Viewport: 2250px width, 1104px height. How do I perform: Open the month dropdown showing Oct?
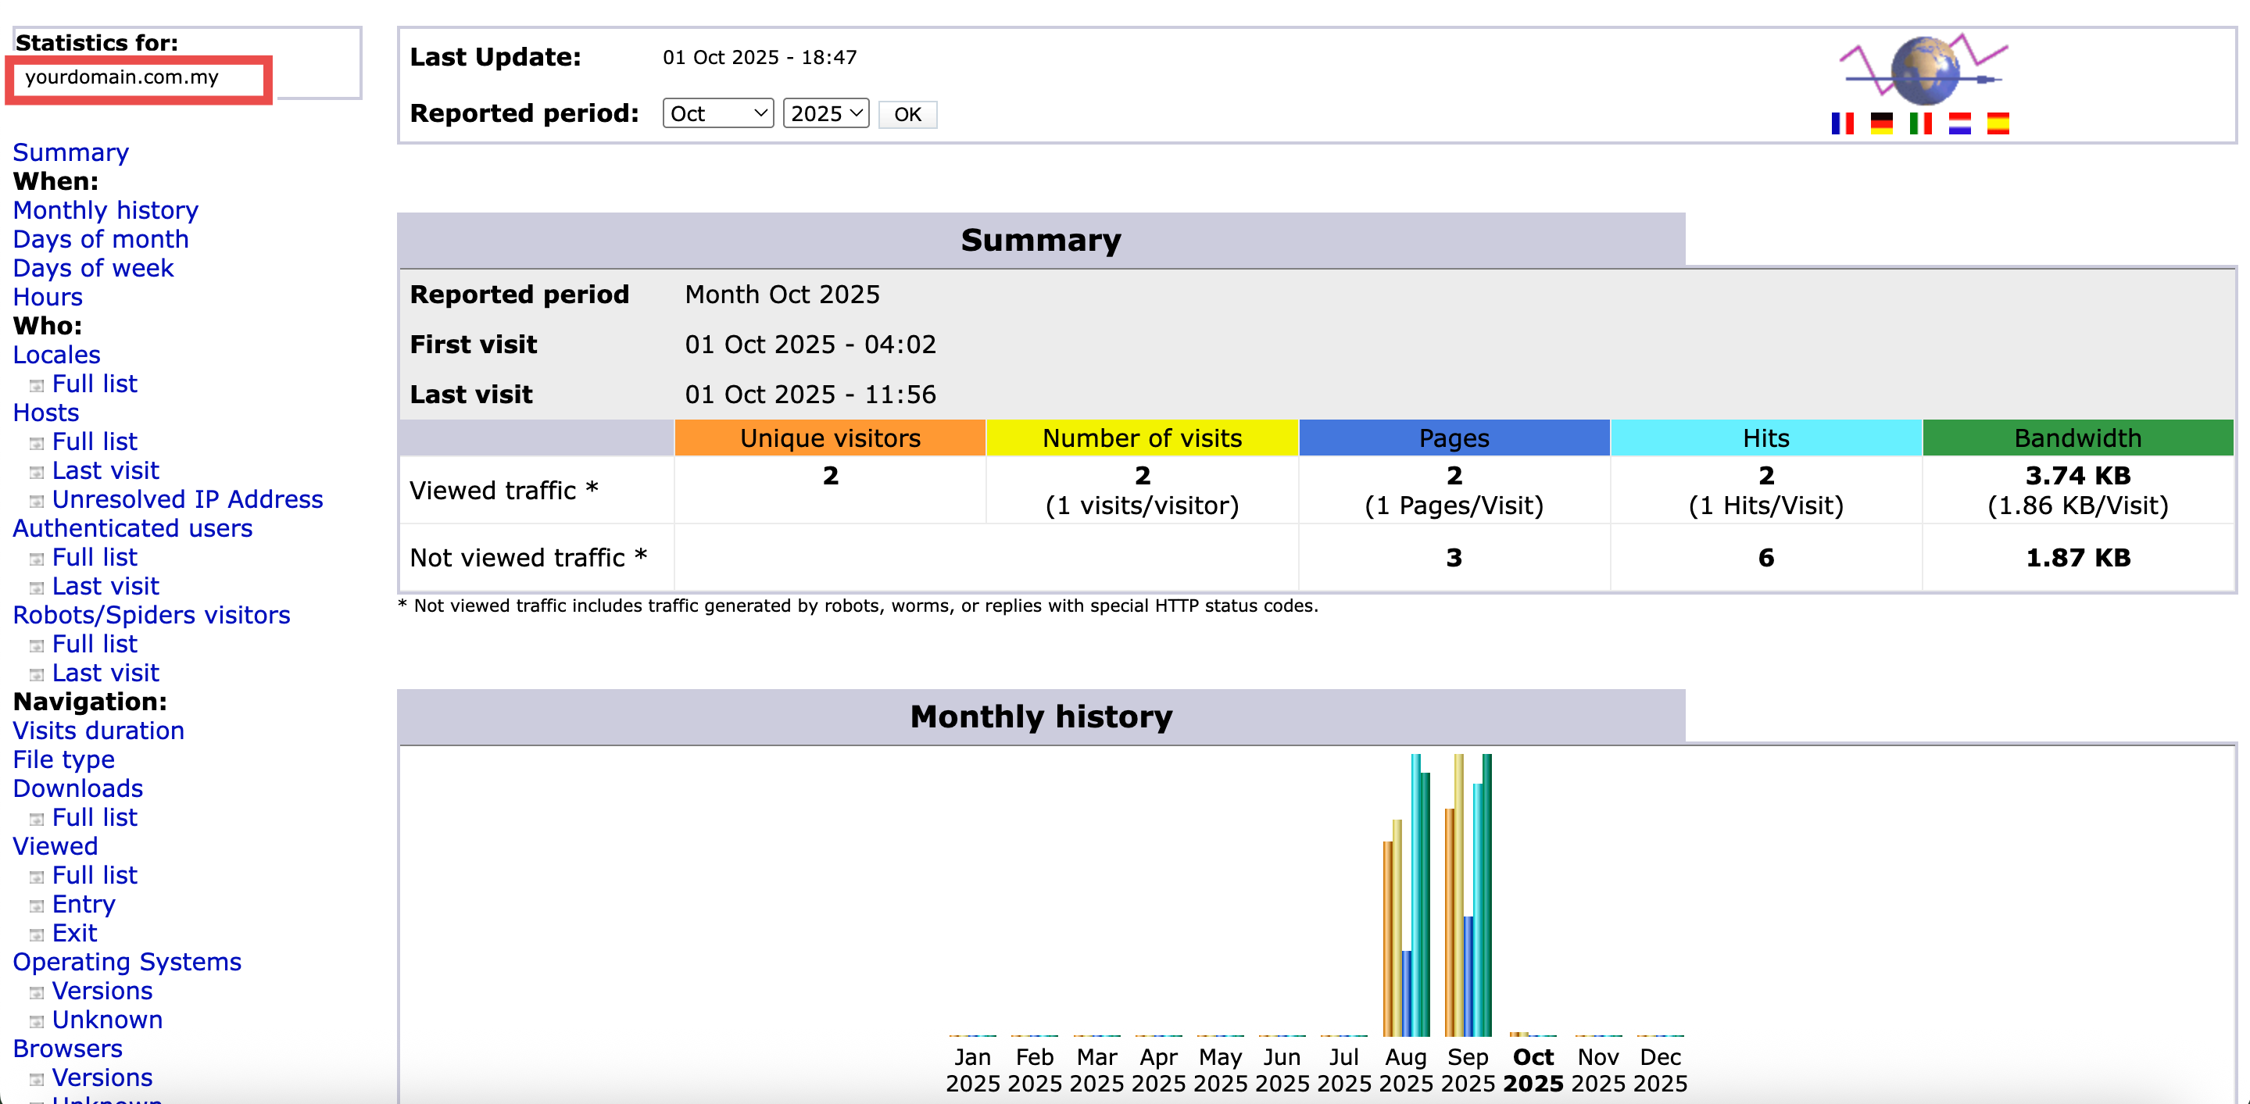pos(717,113)
